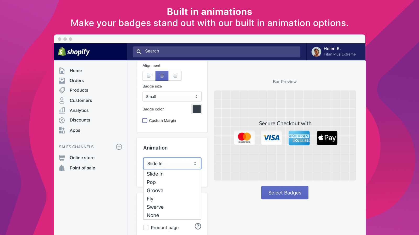419x235 pixels.
Task: Focus the Search input field
Action: point(217,52)
